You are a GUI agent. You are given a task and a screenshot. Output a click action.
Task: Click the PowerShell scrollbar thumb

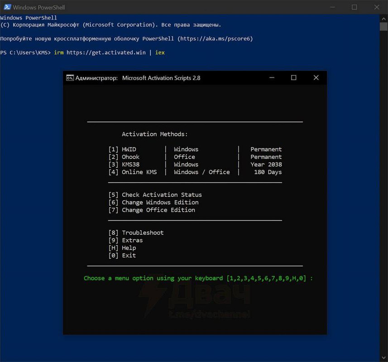pos(383,26)
